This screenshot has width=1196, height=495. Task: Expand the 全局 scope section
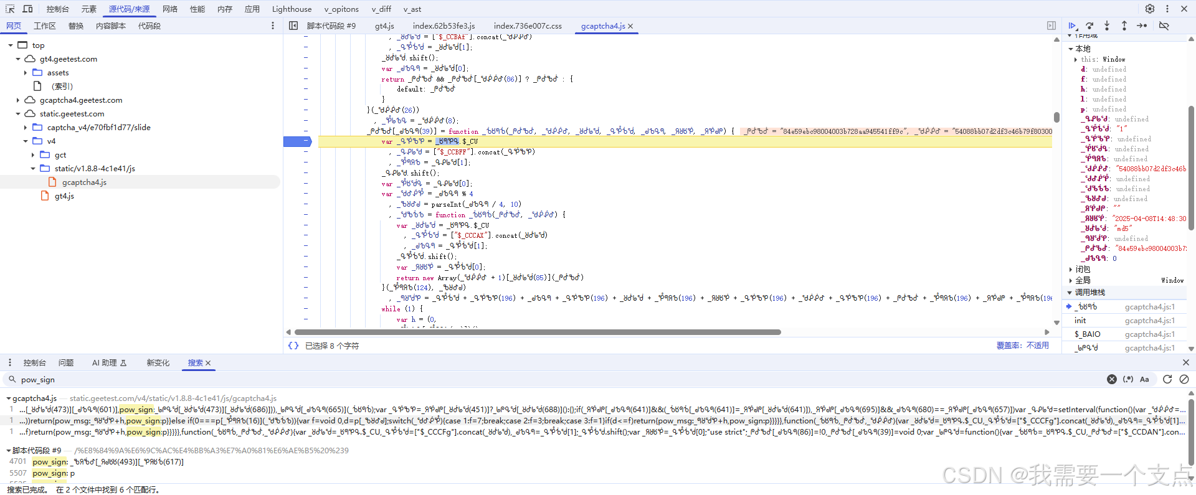coord(1071,281)
